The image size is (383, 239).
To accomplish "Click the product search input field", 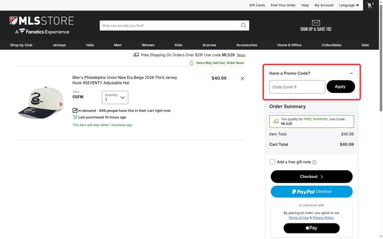I will click(x=170, y=25).
